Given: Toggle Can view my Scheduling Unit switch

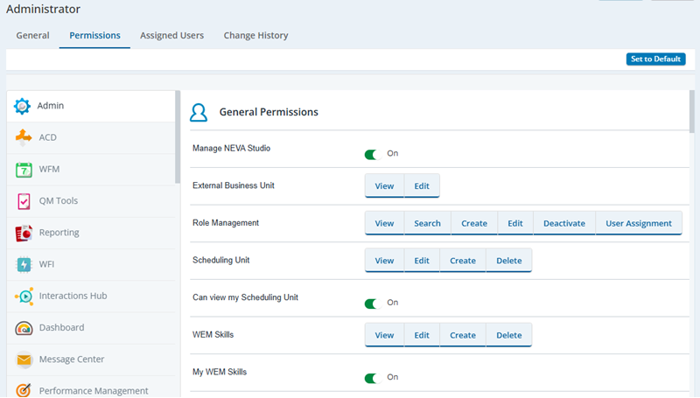Looking at the screenshot, I should pos(372,303).
